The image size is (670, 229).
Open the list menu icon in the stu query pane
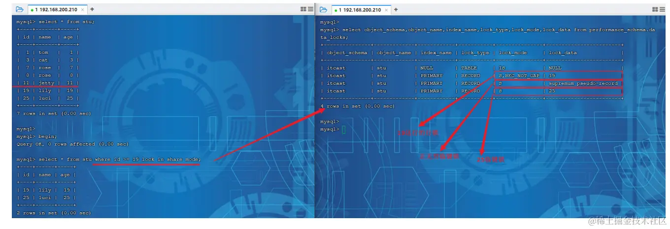click(310, 9)
